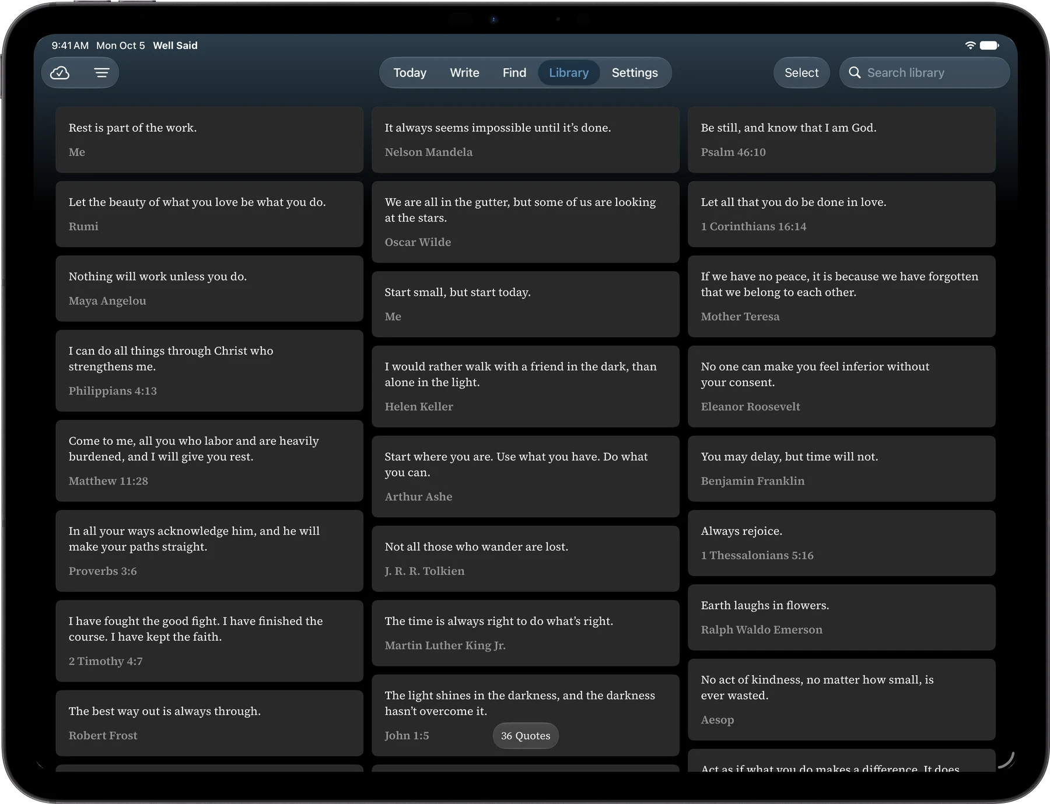The height and width of the screenshot is (804, 1050).
Task: Open the Martin Luther King Jr. quote card
Action: [526, 633]
